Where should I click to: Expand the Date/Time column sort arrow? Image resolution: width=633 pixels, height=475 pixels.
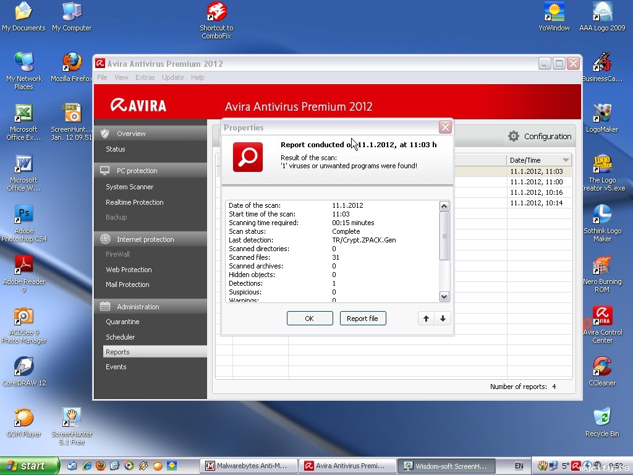pyautogui.click(x=565, y=160)
